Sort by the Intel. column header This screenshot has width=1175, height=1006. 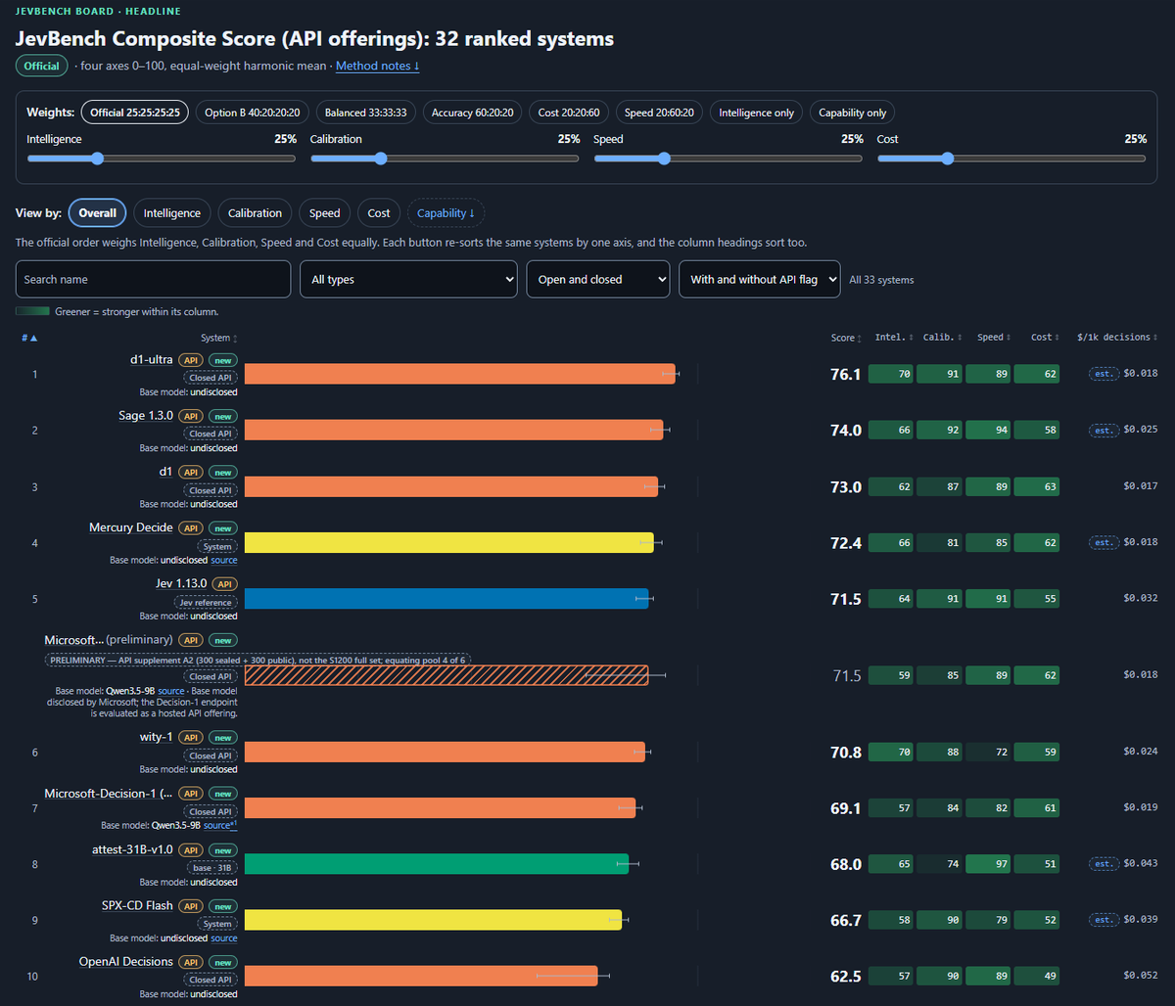[893, 338]
